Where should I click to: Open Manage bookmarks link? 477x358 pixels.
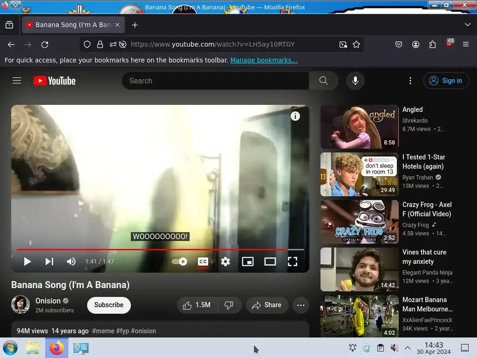tap(264, 60)
